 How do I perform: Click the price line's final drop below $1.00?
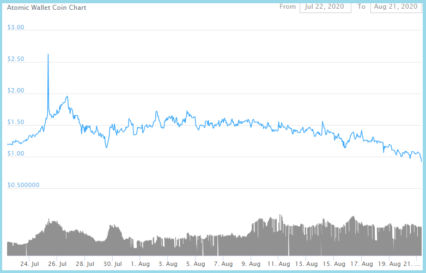point(421,159)
